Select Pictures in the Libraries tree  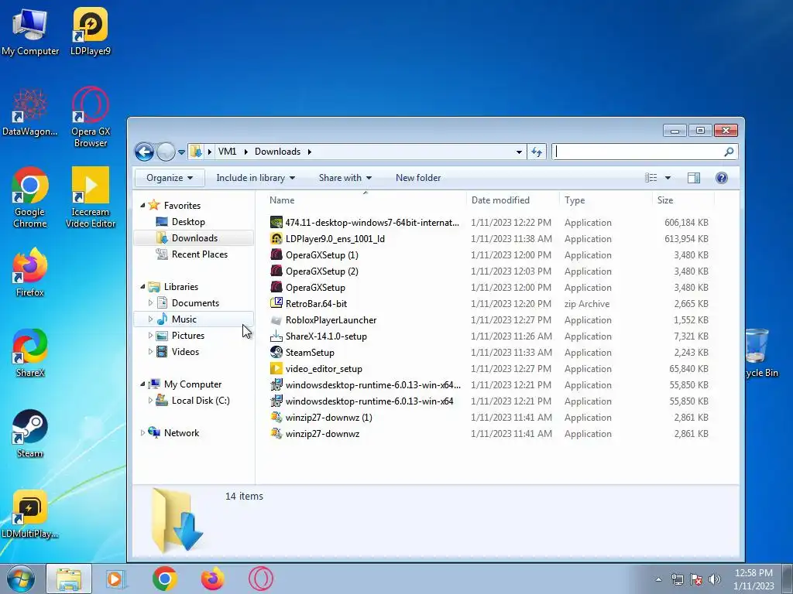tap(187, 336)
